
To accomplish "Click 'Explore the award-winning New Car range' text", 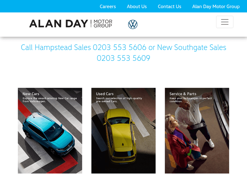I will (x=50, y=98).
